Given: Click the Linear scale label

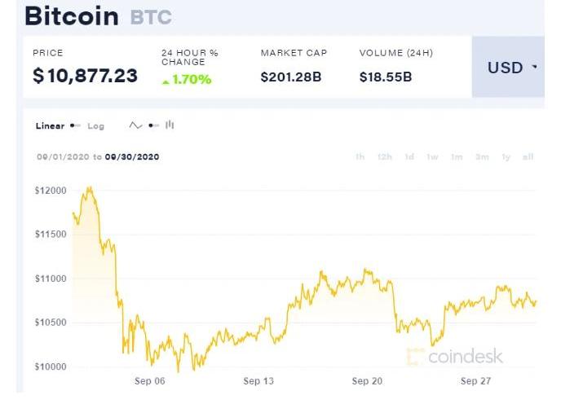Looking at the screenshot, I should click(x=50, y=126).
